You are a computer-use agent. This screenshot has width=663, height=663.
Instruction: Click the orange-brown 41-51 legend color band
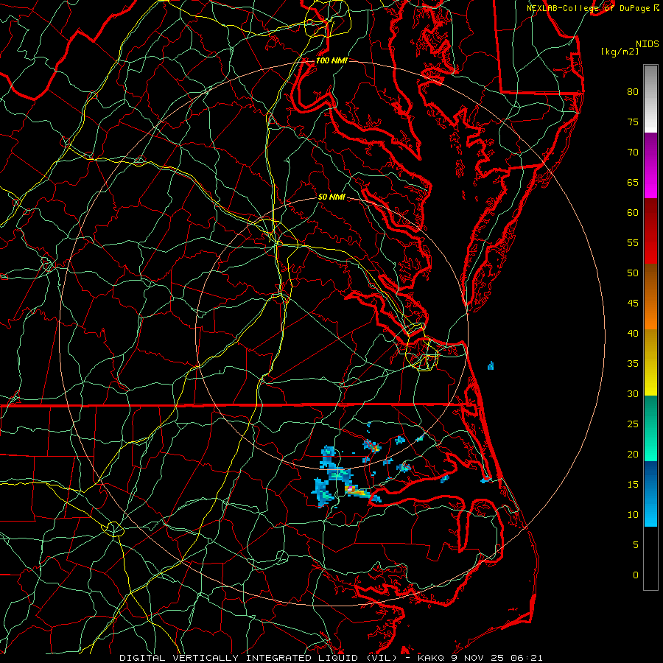650,297
